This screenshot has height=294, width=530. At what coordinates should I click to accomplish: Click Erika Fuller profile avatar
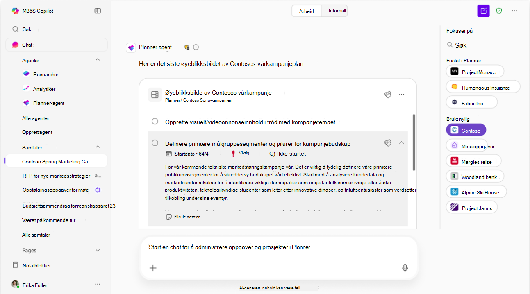(15, 285)
